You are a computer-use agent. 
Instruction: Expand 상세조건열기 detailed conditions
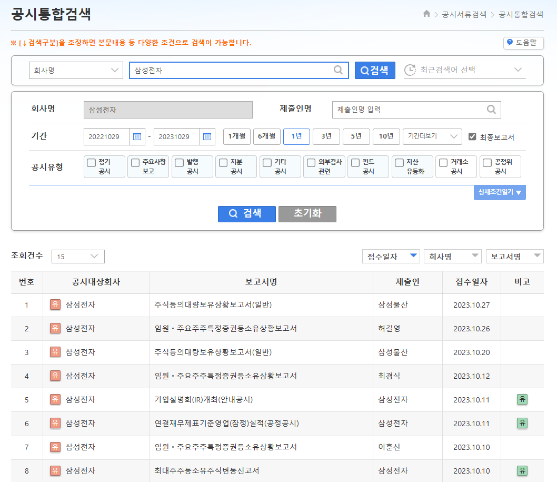point(500,192)
